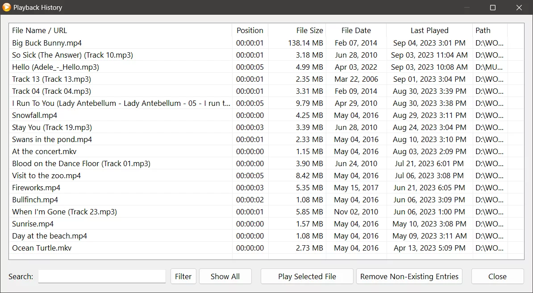Click Jul 21, 2023 6:01 PM cell

coord(429,163)
